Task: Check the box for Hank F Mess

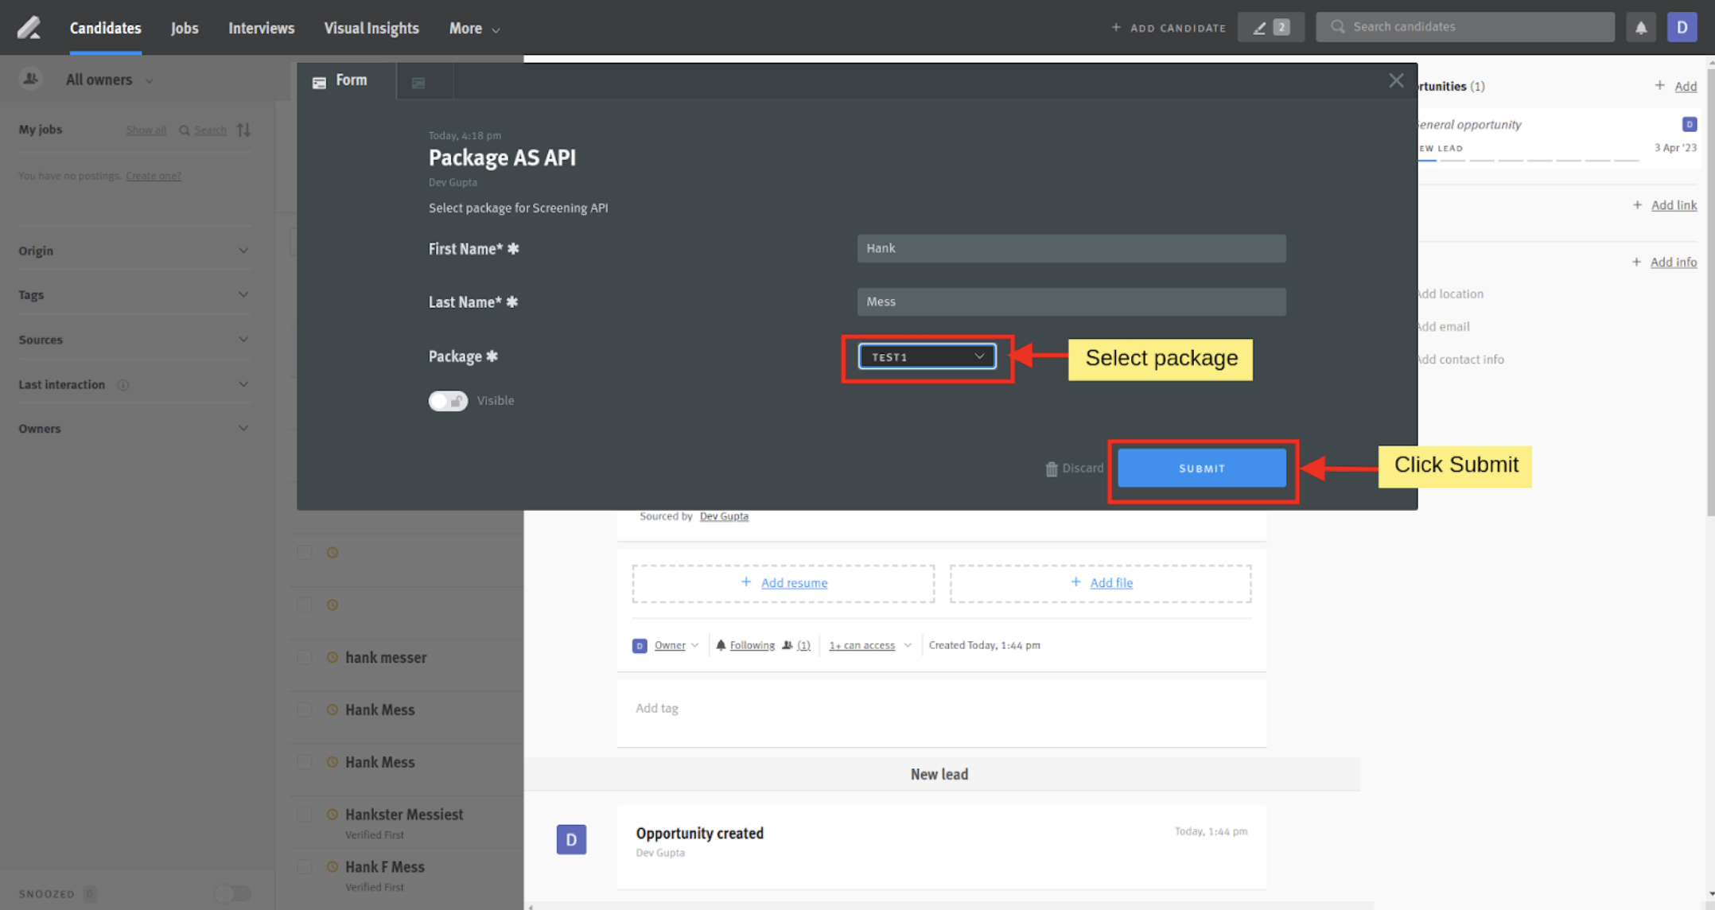Action: (x=305, y=867)
